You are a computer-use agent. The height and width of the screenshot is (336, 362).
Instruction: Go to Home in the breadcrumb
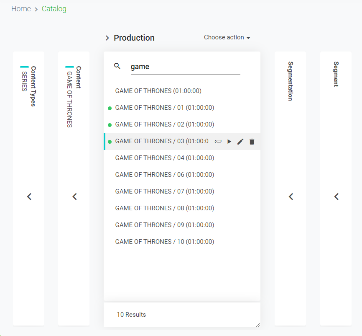pos(21,9)
